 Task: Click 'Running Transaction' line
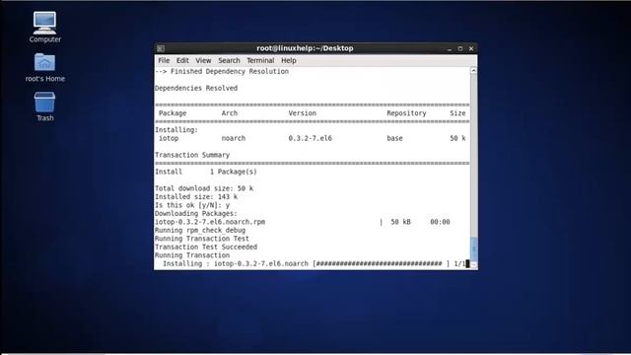click(x=192, y=255)
